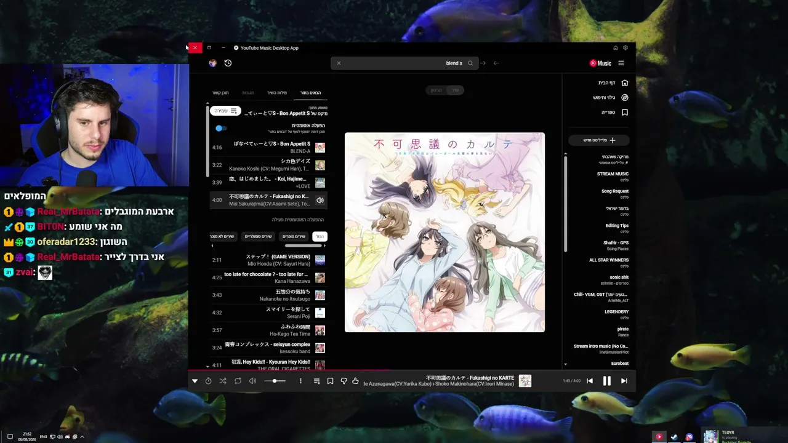Create a new playlist (פלייליסט חדש)
The image size is (788, 443).
[599, 140]
